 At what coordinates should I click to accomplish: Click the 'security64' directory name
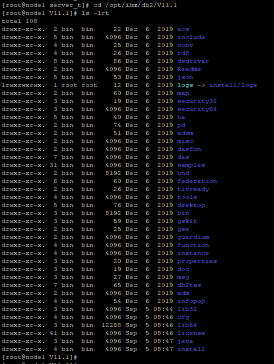click(197, 109)
